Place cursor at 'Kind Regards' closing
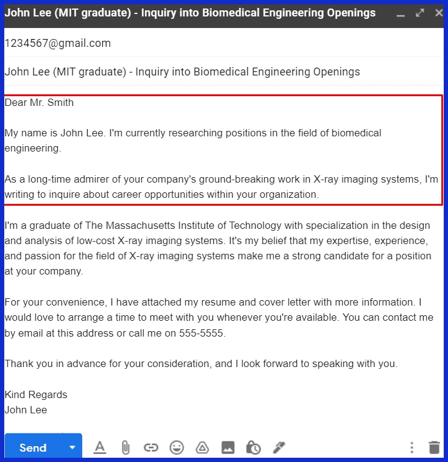Image resolution: width=448 pixels, height=462 pixels. [x=36, y=394]
